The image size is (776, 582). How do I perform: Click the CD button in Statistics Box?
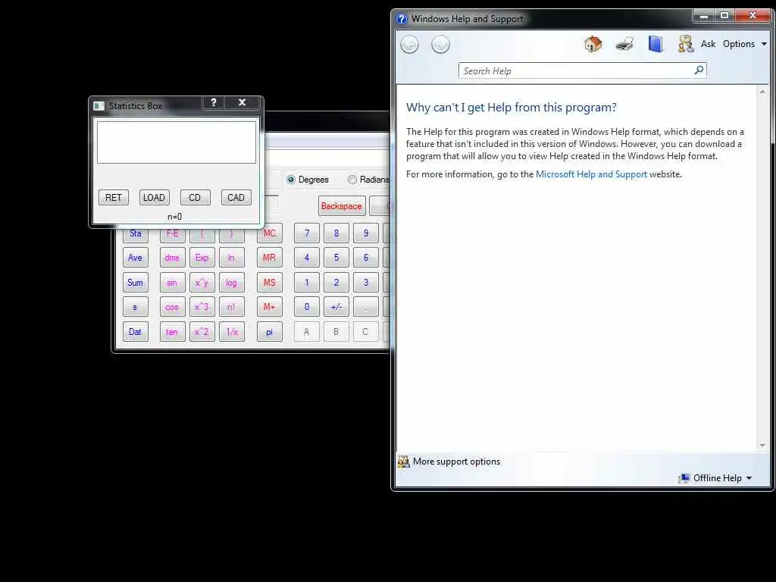click(x=195, y=198)
